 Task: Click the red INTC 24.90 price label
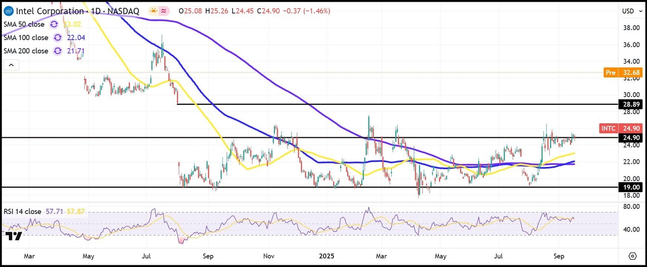coord(620,128)
